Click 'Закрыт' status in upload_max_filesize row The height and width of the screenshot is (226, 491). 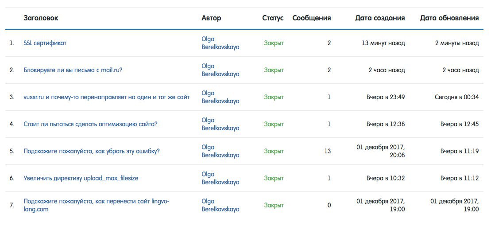click(274, 178)
